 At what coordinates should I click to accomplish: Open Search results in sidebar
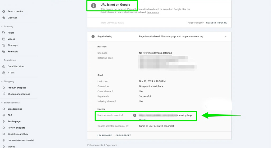coord(15,11)
